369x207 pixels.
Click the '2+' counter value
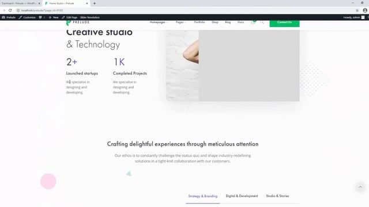pos(71,62)
